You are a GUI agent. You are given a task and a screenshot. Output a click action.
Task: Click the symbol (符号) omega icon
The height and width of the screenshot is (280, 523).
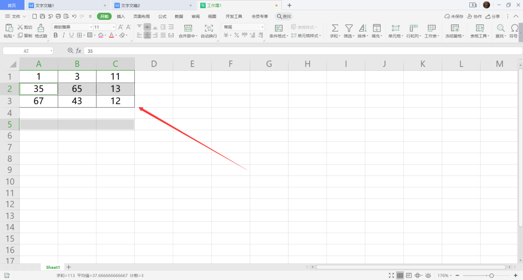(x=515, y=28)
